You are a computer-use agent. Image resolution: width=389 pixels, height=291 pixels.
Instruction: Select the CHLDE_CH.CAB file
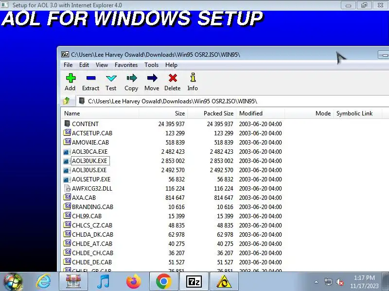coord(92,253)
